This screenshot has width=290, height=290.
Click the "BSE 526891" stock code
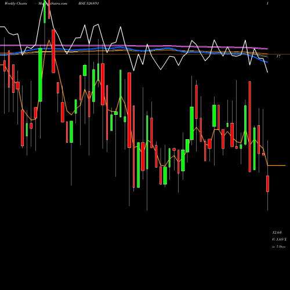click(89, 3)
